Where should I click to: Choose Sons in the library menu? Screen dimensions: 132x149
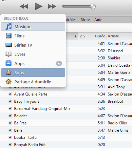click(33, 73)
